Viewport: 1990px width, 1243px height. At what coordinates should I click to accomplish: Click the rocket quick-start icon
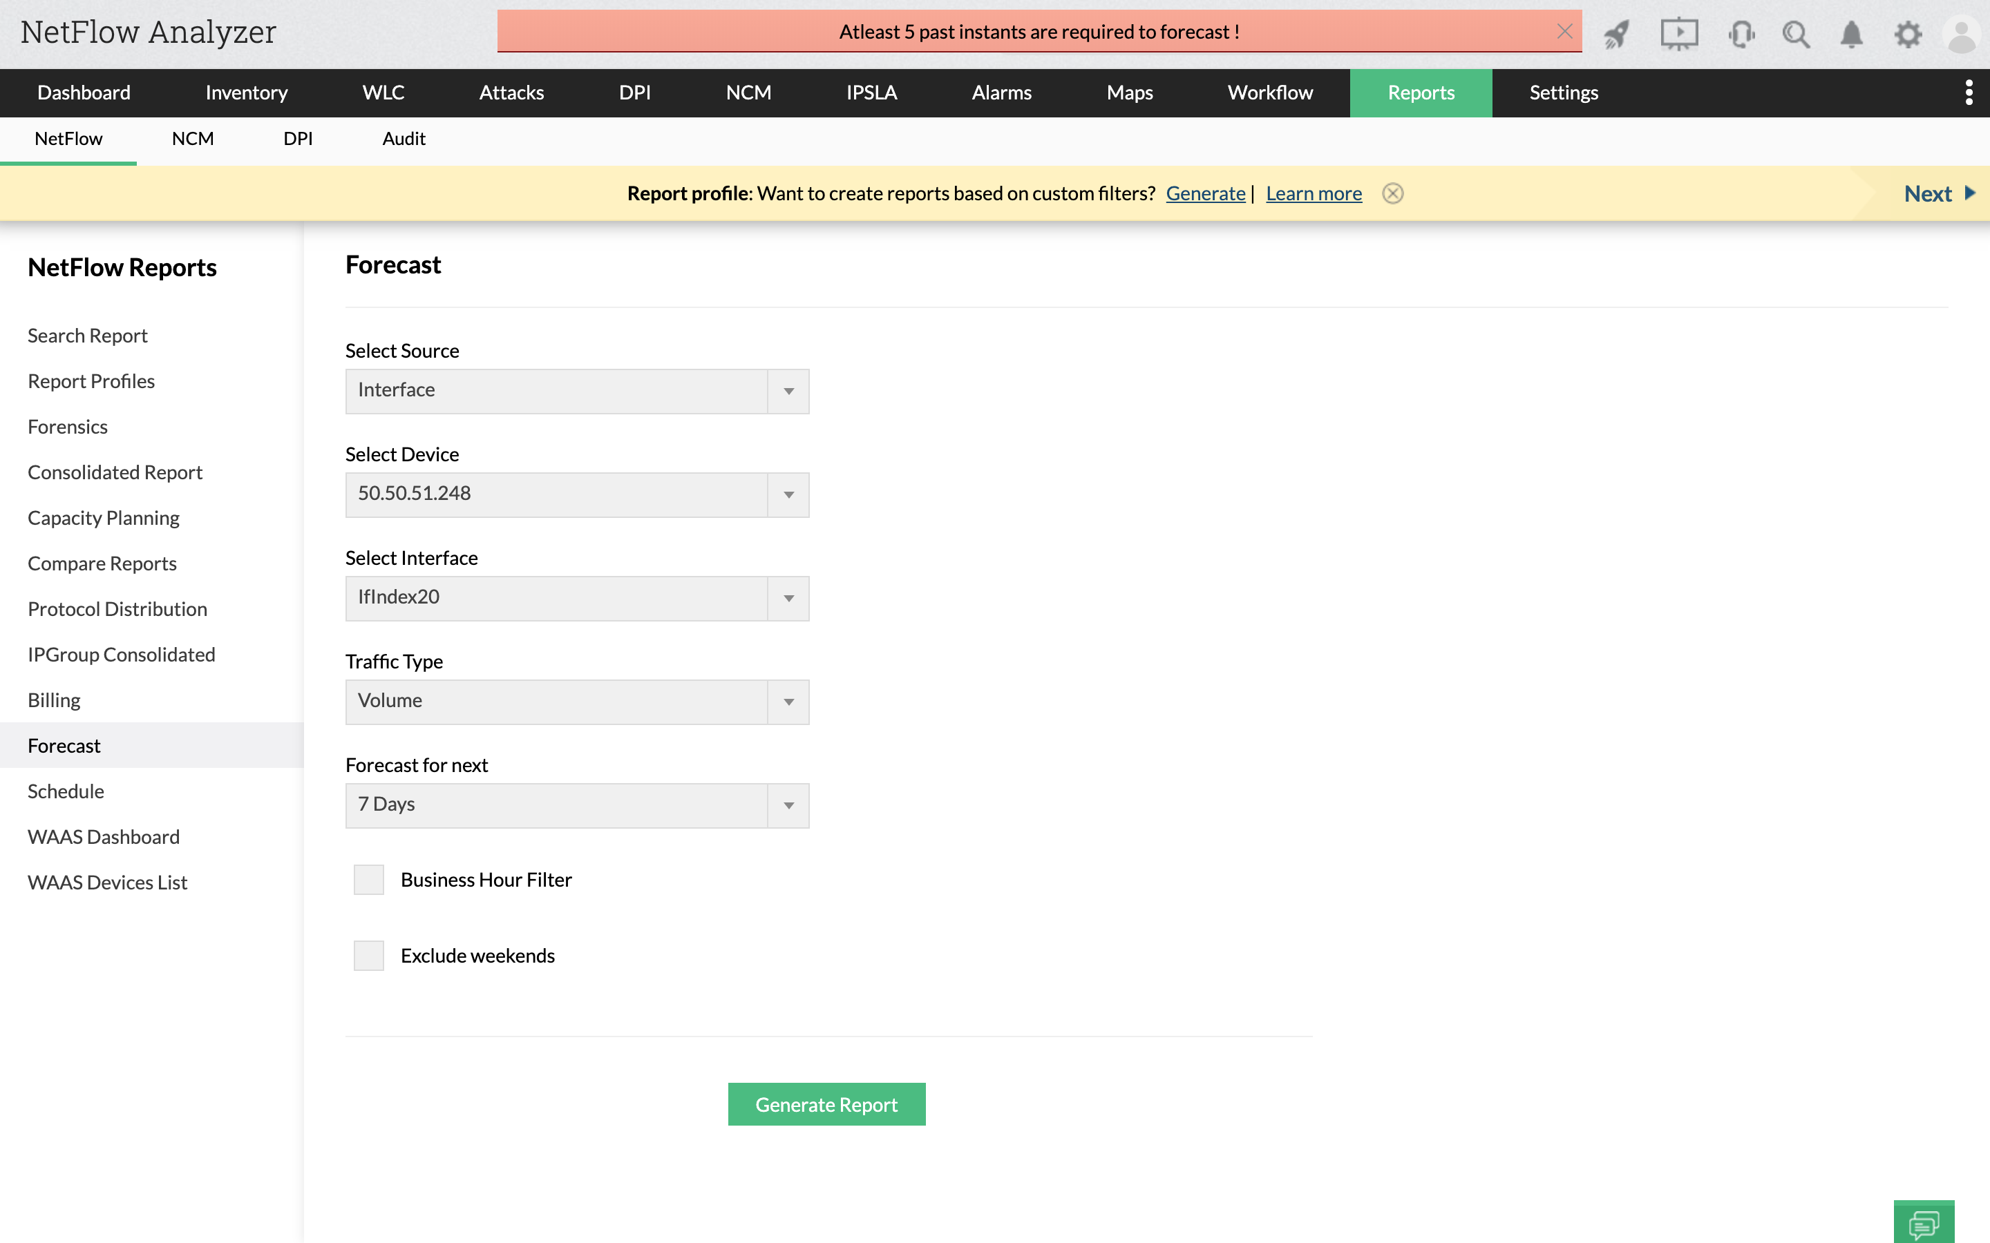[1617, 35]
